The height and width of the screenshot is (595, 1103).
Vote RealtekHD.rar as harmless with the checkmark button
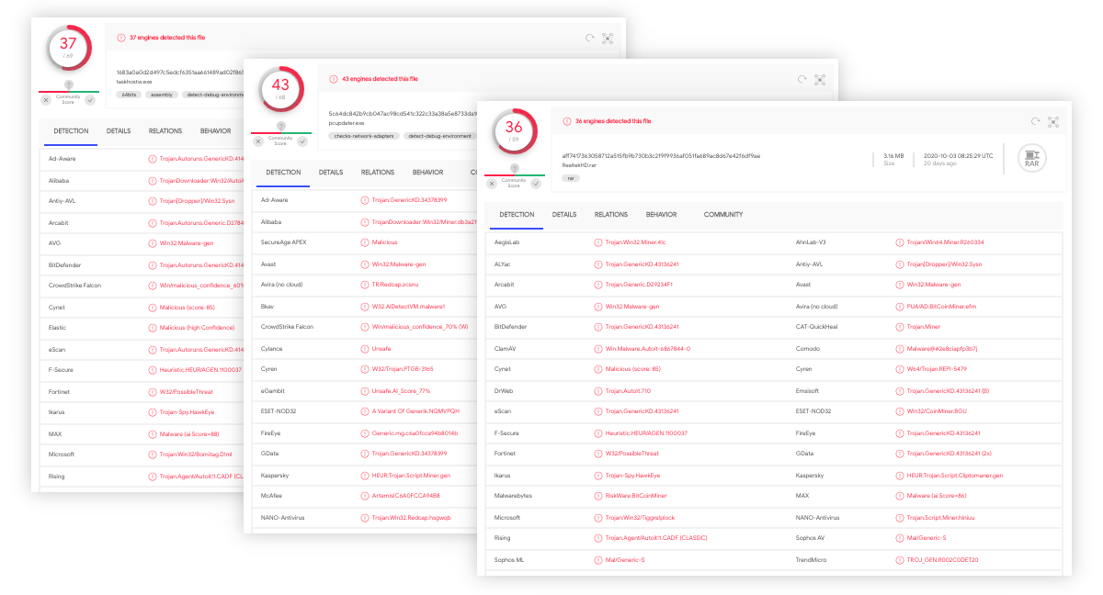536,184
